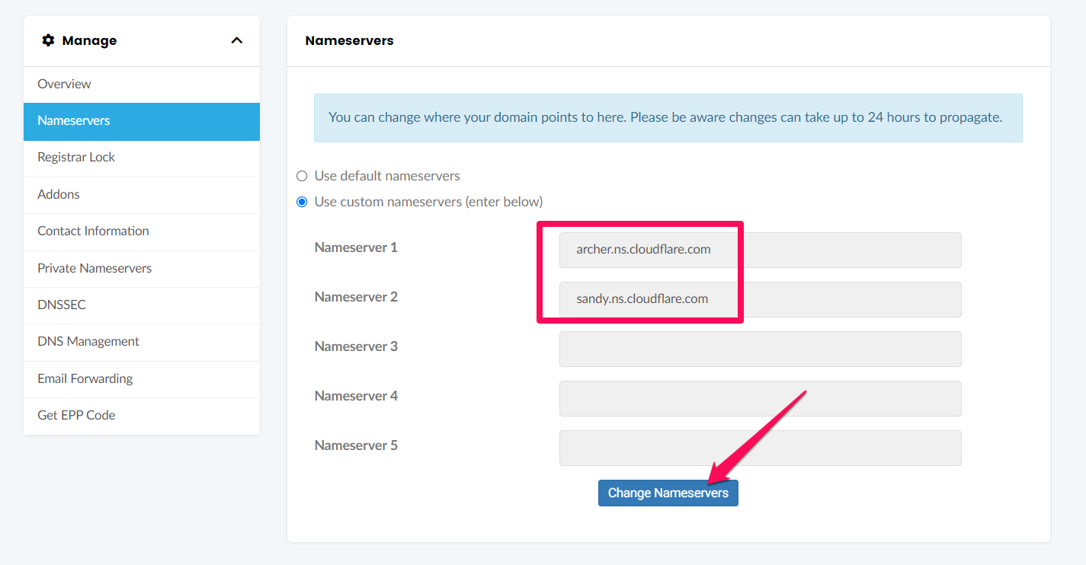This screenshot has height=565, width=1086.
Task: Click the empty Nameserver 5 input field
Action: 760,448
